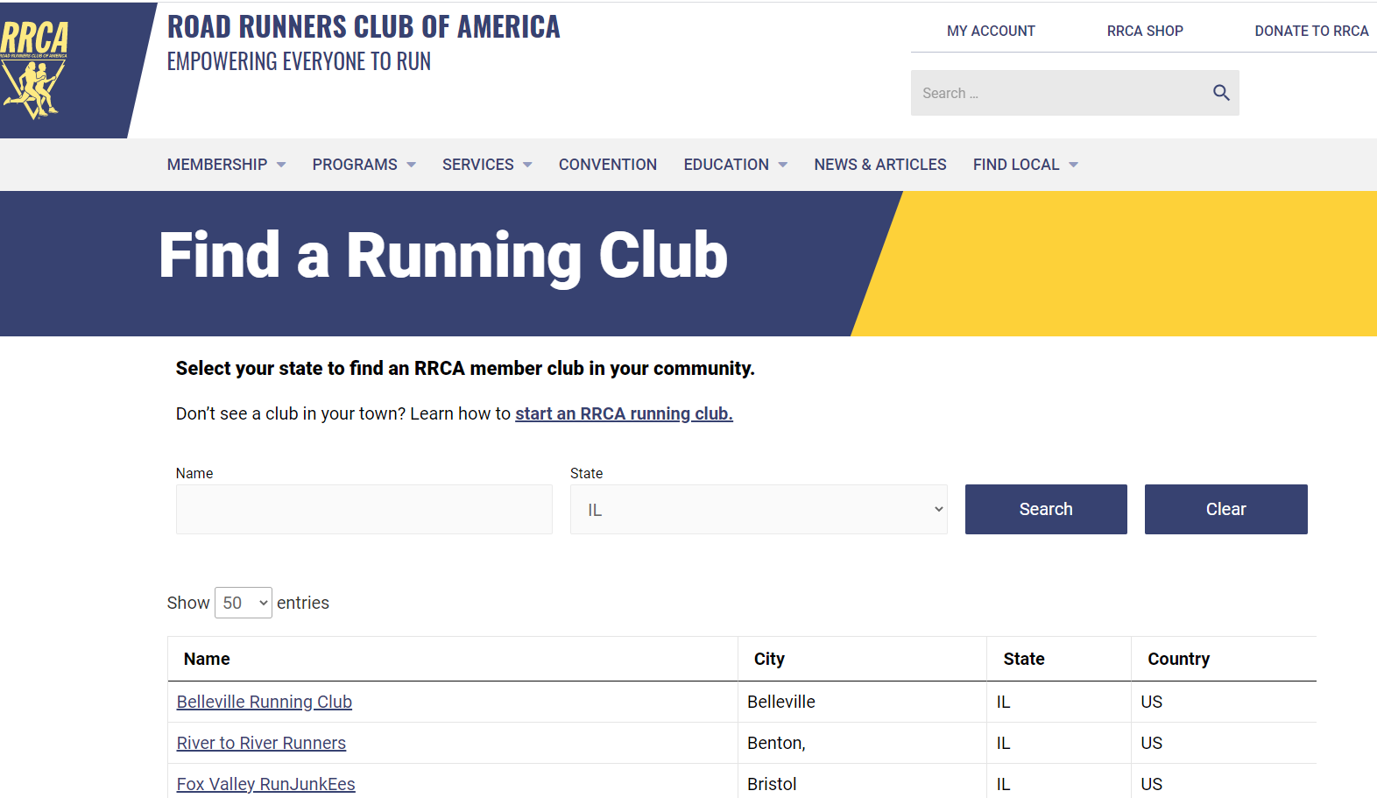Viewport: 1377px width, 798px height.
Task: Expand the Services menu arrow
Action: coord(527,165)
